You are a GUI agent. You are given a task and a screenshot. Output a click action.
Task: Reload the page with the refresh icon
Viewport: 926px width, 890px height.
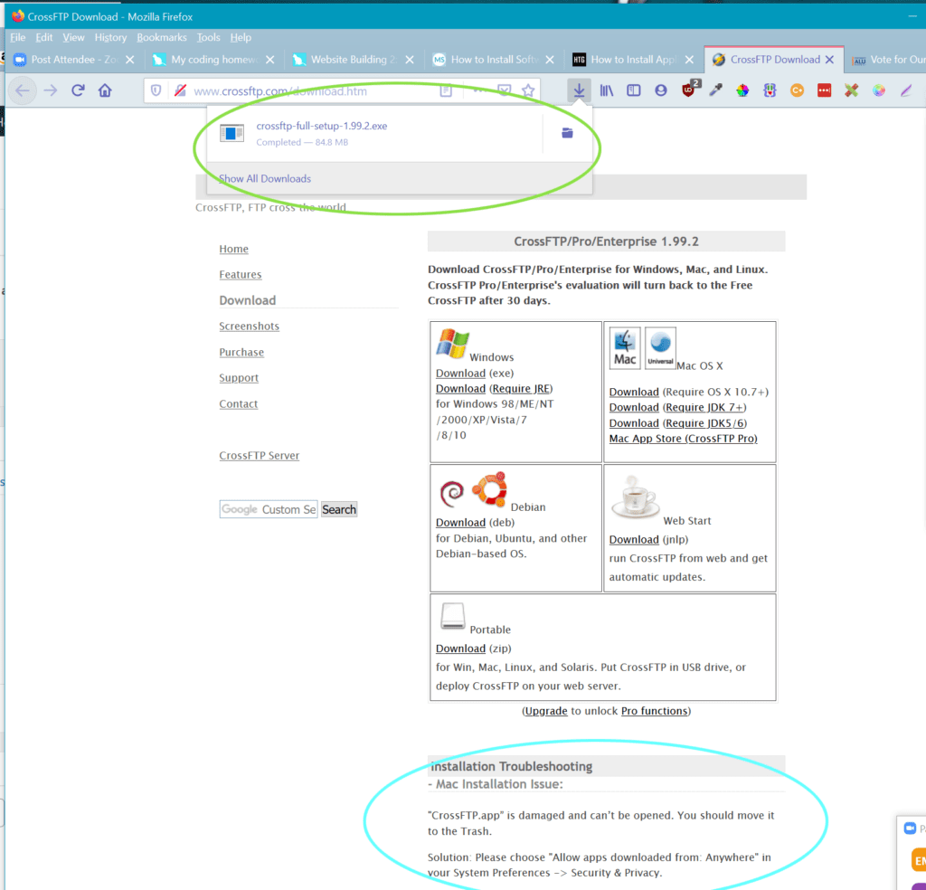(78, 90)
